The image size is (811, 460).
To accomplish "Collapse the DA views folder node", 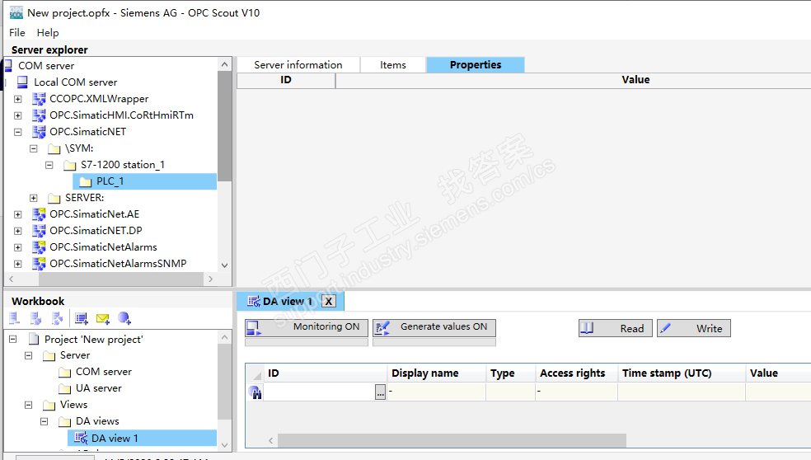I will (45, 421).
